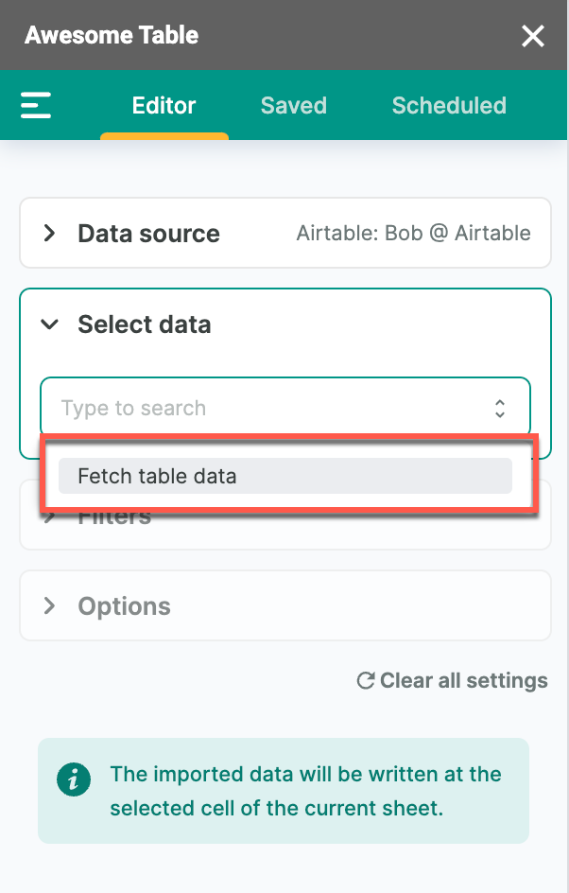569x893 pixels.
Task: Expand the Data source section chevron
Action: 49,233
